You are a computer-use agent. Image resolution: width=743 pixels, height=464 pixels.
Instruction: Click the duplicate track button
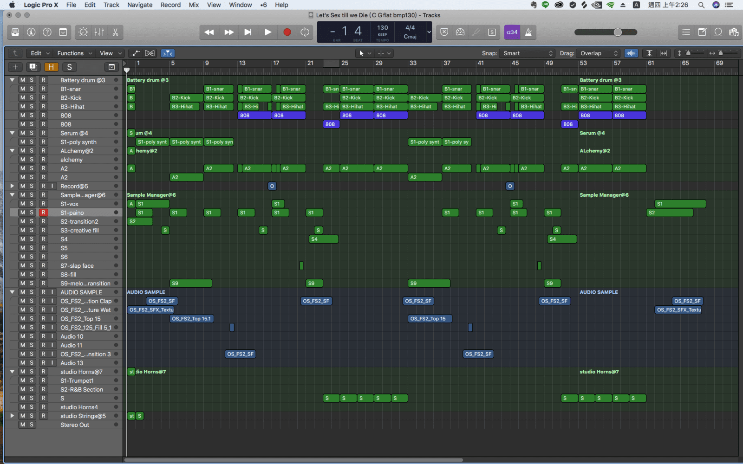click(x=33, y=67)
